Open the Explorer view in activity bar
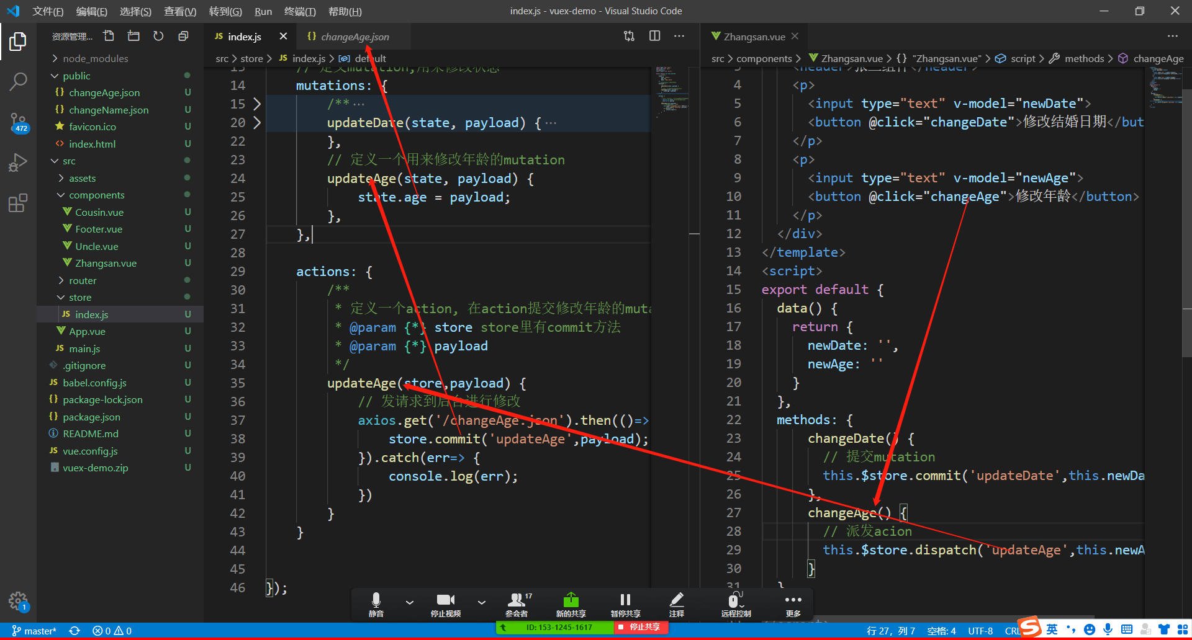The image size is (1192, 640). click(18, 42)
